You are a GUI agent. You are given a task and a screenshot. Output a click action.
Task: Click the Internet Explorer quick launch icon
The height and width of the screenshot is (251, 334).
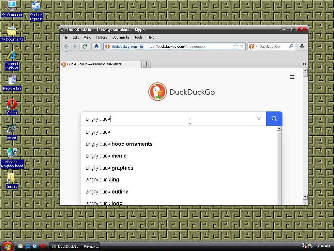pyautogui.click(x=28, y=246)
